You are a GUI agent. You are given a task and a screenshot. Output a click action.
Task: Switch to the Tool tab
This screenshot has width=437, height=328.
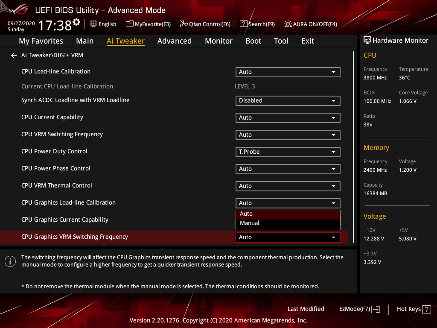[x=281, y=41]
